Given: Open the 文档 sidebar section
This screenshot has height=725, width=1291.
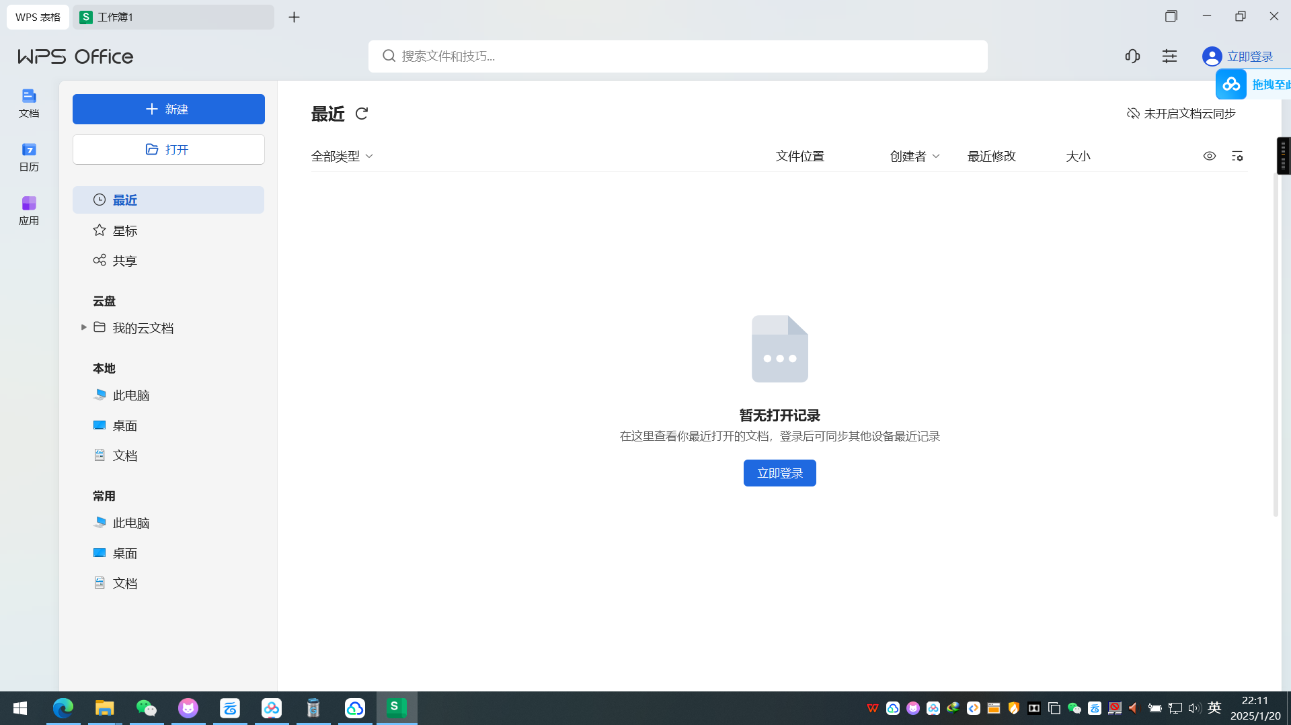Looking at the screenshot, I should point(29,103).
